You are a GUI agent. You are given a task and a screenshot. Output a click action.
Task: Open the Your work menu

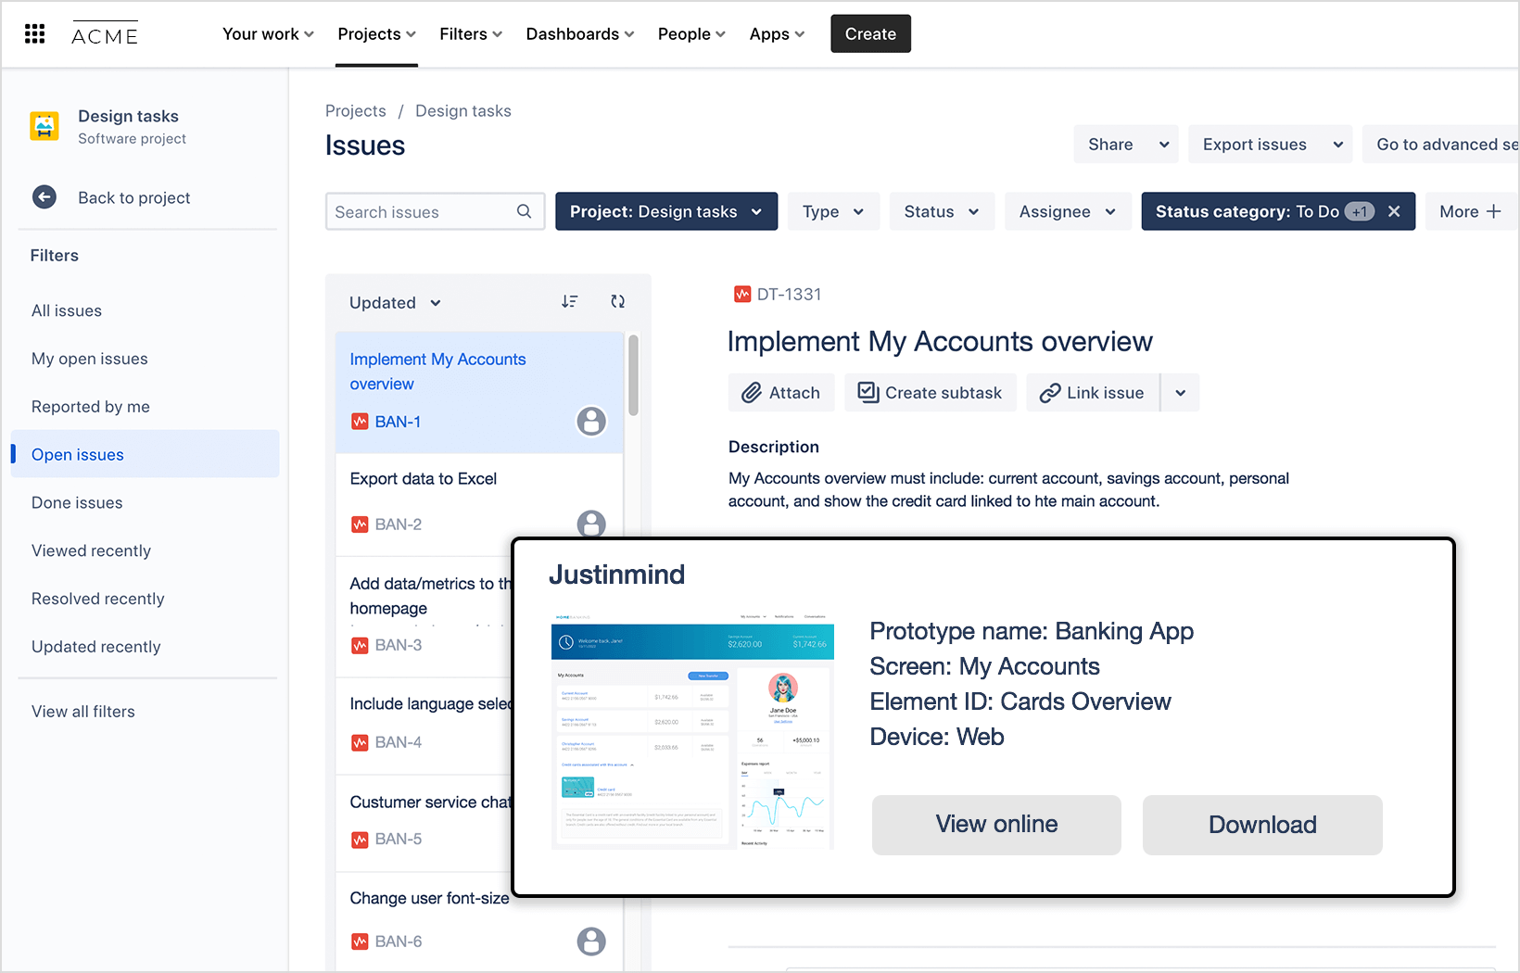[268, 34]
